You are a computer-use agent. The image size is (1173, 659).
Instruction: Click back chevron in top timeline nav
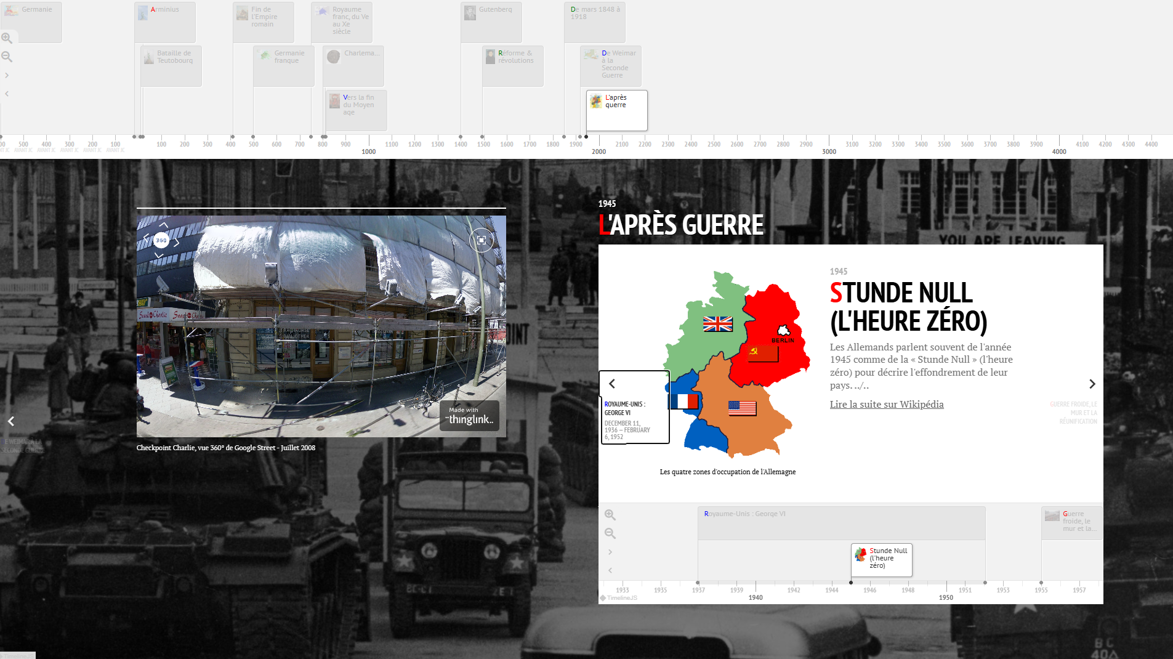[7, 94]
